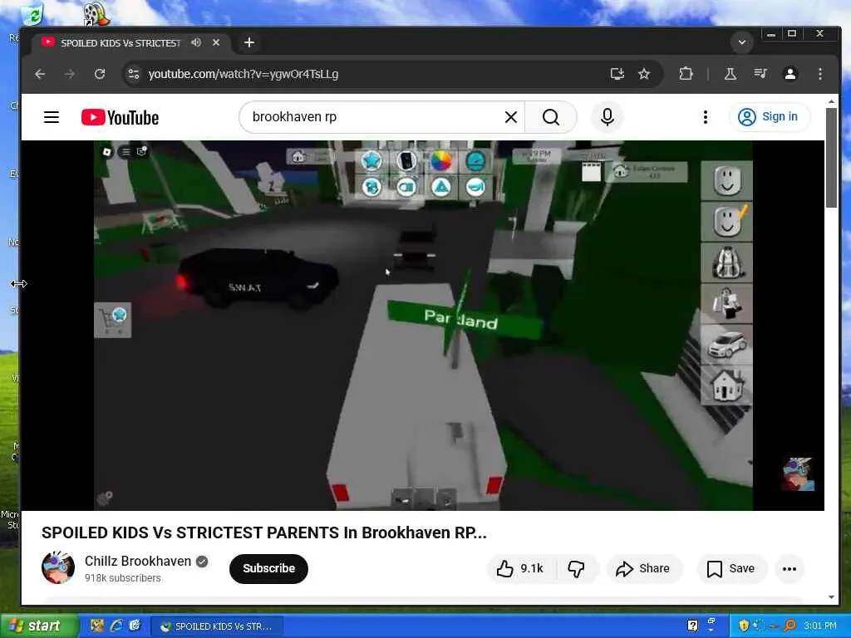Image resolution: width=851 pixels, height=638 pixels.
Task: Open media controls icon in toolbar
Action: [760, 74]
